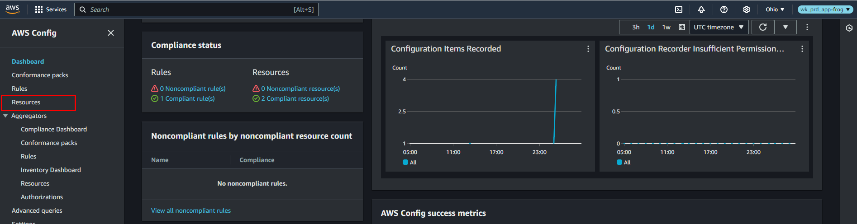Open the notifications bell icon
This screenshot has width=857, height=224.
[701, 9]
